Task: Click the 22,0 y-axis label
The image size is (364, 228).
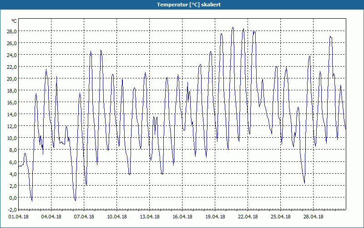Action: tap(12, 67)
